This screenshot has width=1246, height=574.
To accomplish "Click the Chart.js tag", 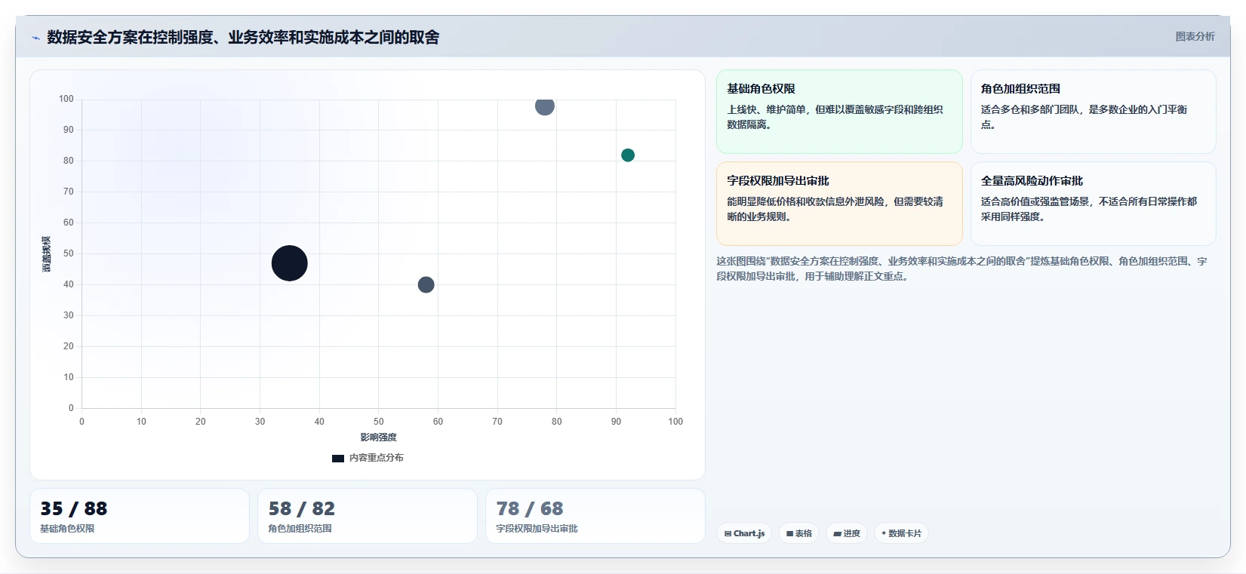I will (x=744, y=533).
